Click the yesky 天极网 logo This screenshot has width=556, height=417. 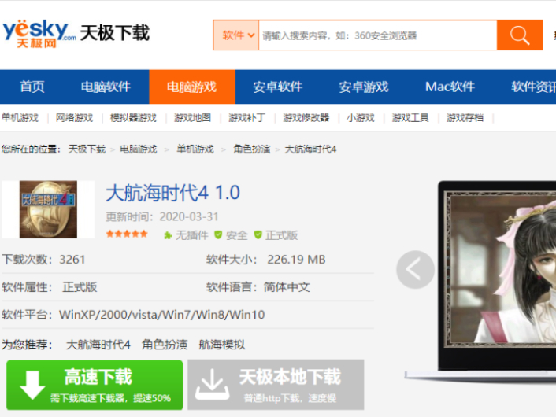click(39, 34)
